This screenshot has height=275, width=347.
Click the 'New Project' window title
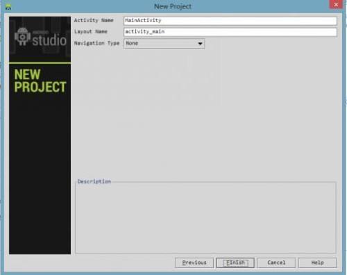coord(173,6)
